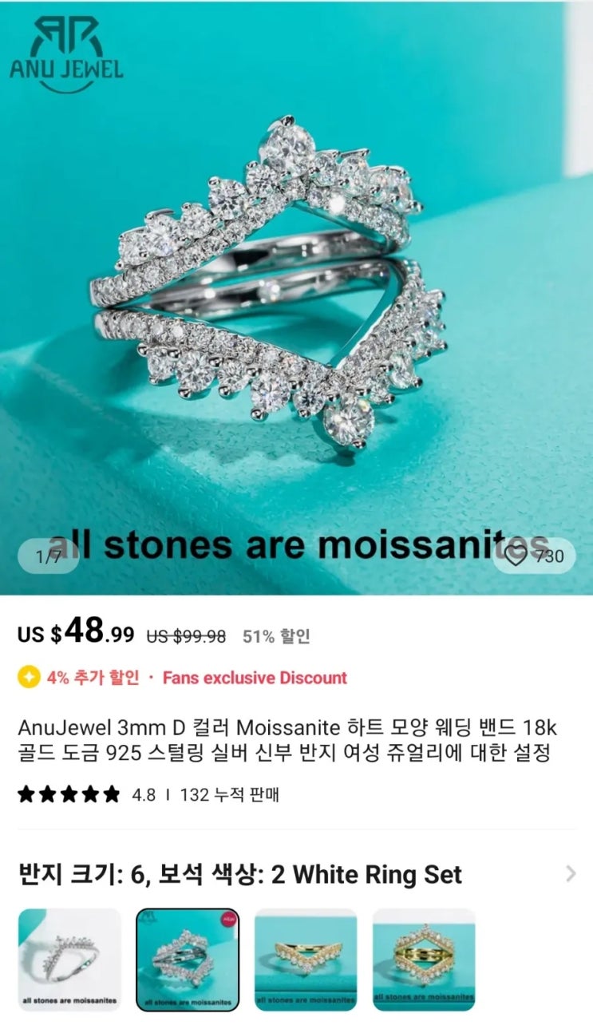Select the gold ring set thumbnail
The height and width of the screenshot is (1029, 593).
[424, 960]
